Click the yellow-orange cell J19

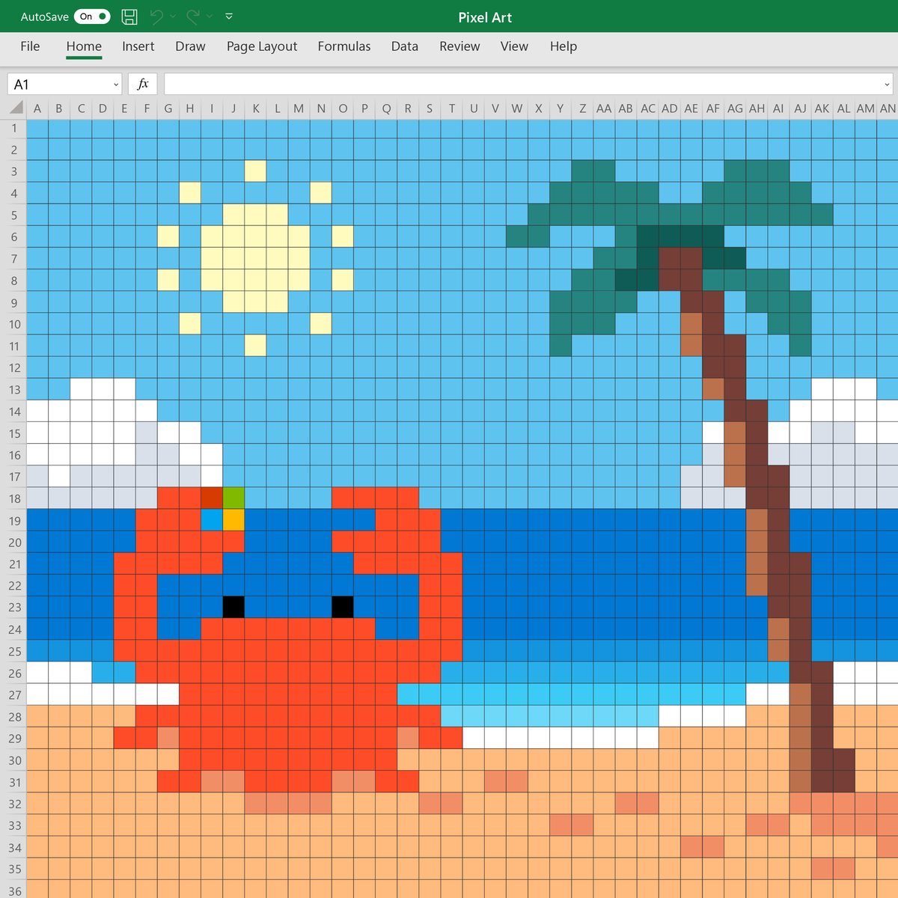(233, 520)
